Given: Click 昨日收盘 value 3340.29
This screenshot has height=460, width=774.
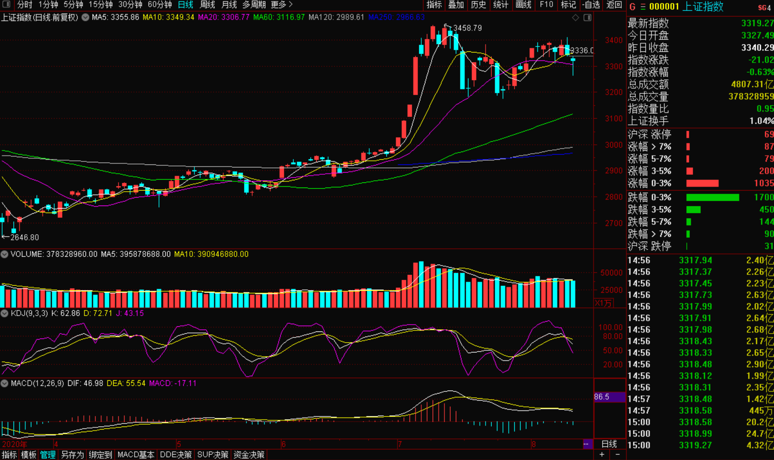Looking at the screenshot, I should pyautogui.click(x=757, y=48).
